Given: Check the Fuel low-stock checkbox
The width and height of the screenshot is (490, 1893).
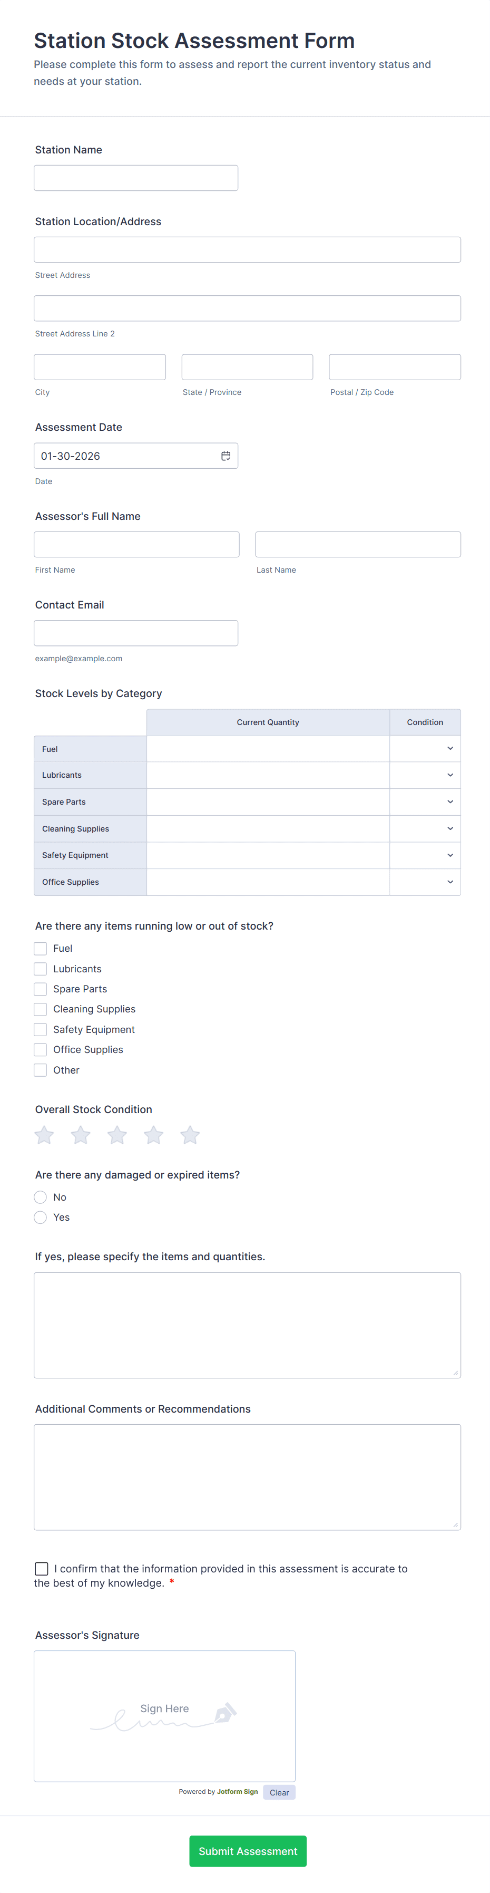Looking at the screenshot, I should [41, 949].
